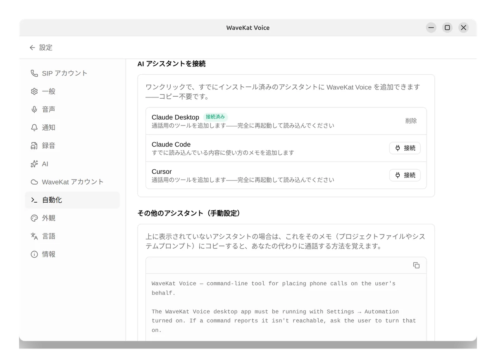
Task: Open the 一般 settings section
Action: pyautogui.click(x=72, y=91)
